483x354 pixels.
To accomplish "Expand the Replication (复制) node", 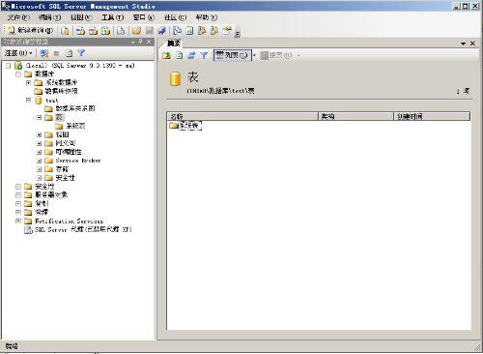I will pos(18,204).
